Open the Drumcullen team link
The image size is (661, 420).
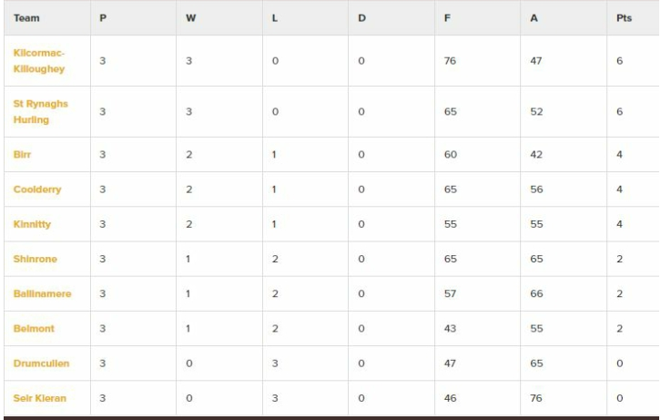pyautogui.click(x=41, y=364)
